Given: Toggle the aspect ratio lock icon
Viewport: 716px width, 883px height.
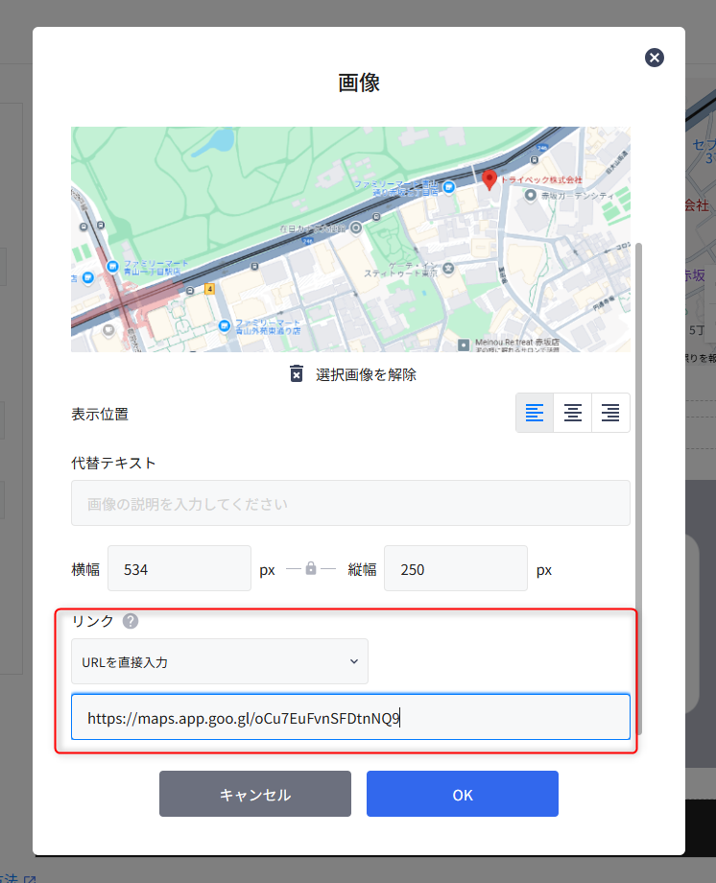Looking at the screenshot, I should [311, 568].
